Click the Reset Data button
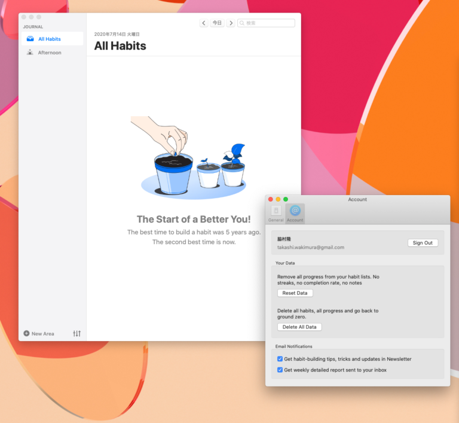459x423 pixels. tap(295, 293)
